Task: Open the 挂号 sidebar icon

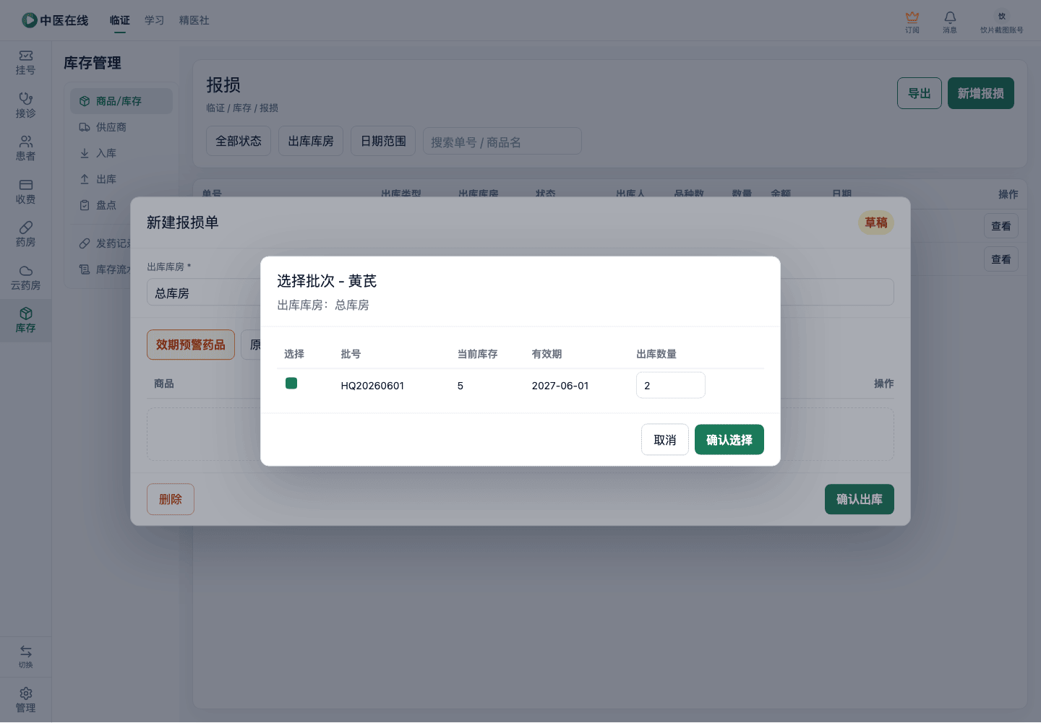Action: pos(26,56)
